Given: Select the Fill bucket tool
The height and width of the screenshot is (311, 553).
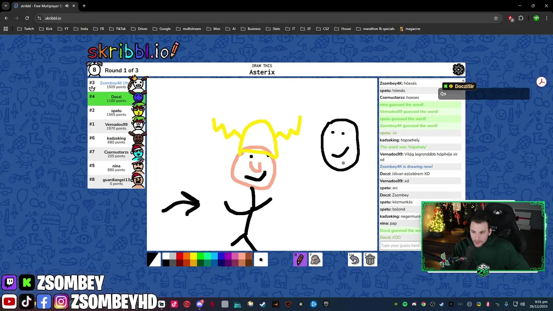Looking at the screenshot, I should tap(315, 260).
